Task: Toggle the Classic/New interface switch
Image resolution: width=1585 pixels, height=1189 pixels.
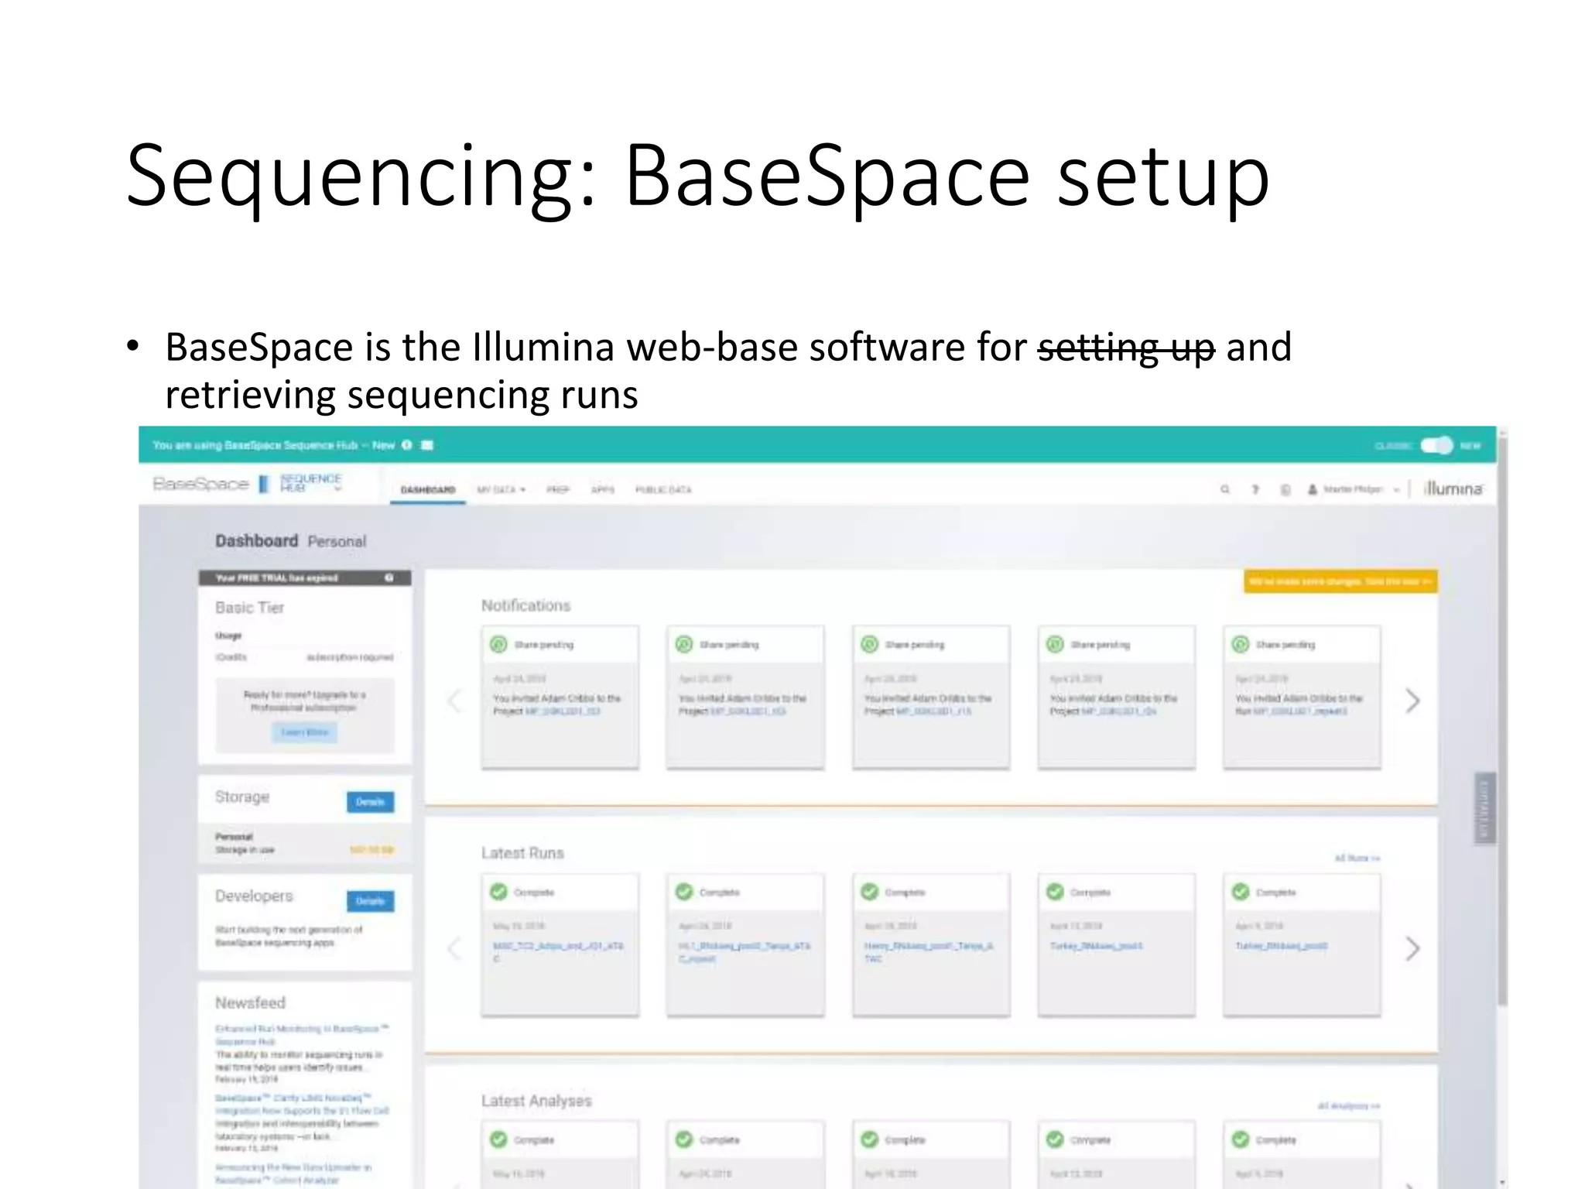Action: click(x=1436, y=445)
